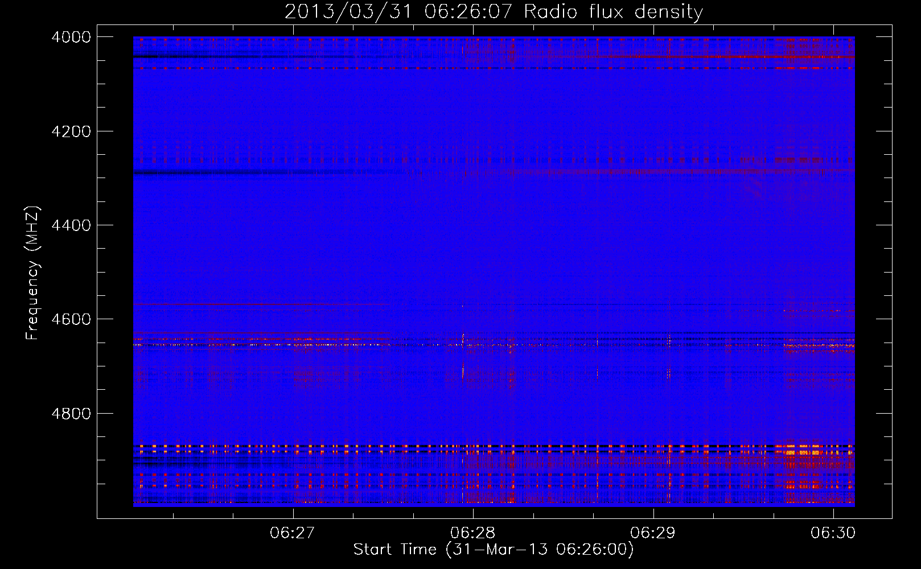Select the 4800 frequency axis label

(71, 413)
